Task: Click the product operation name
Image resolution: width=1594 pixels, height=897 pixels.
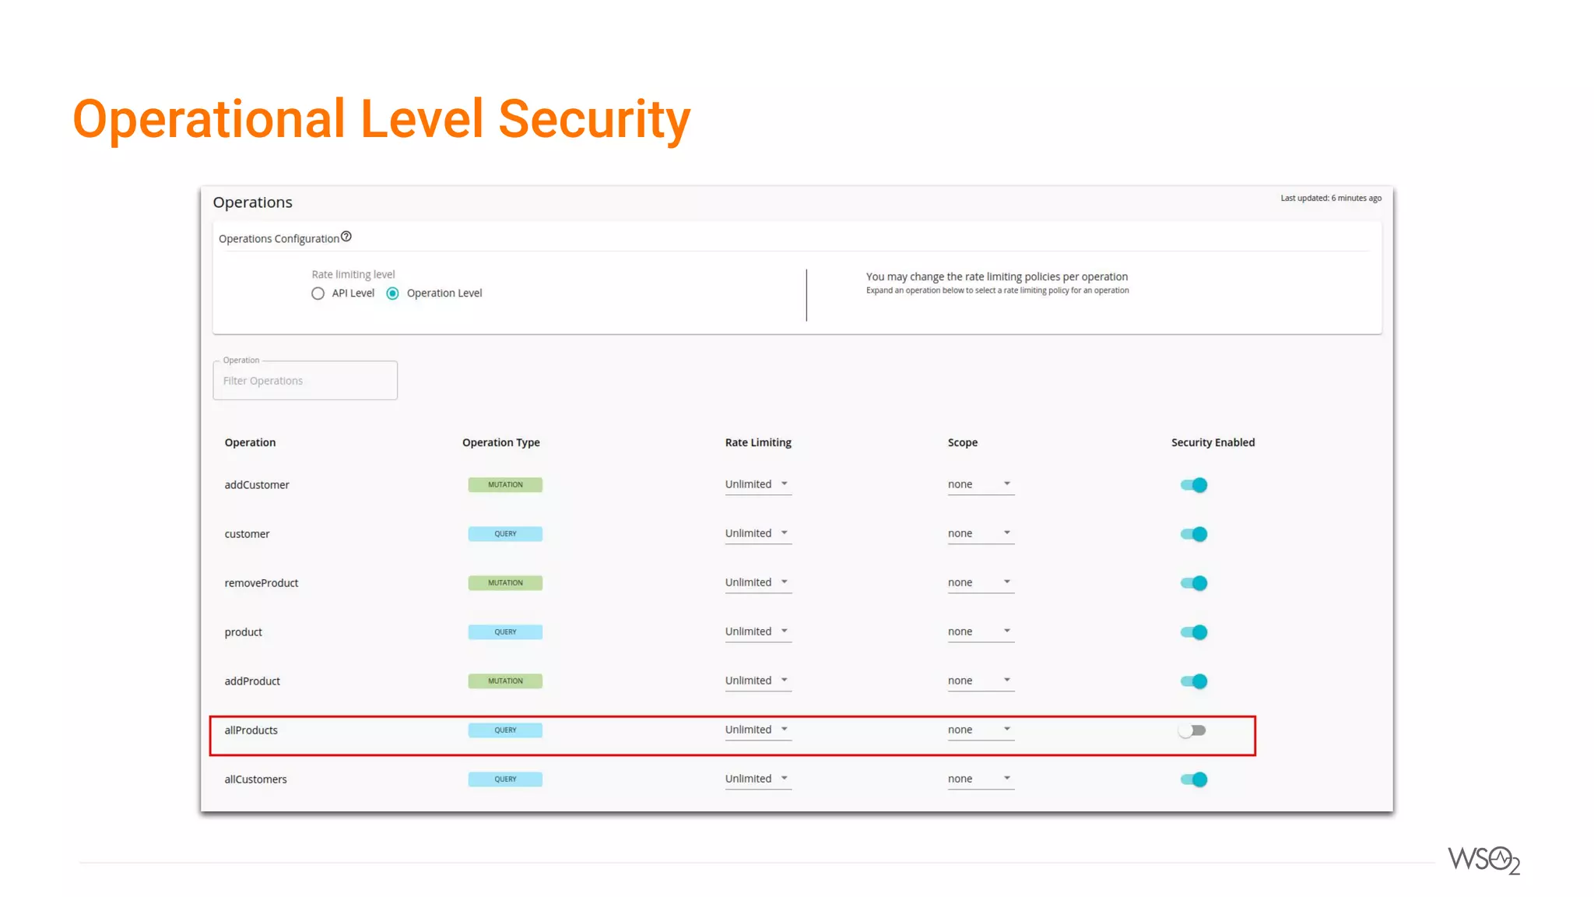Action: point(244,632)
